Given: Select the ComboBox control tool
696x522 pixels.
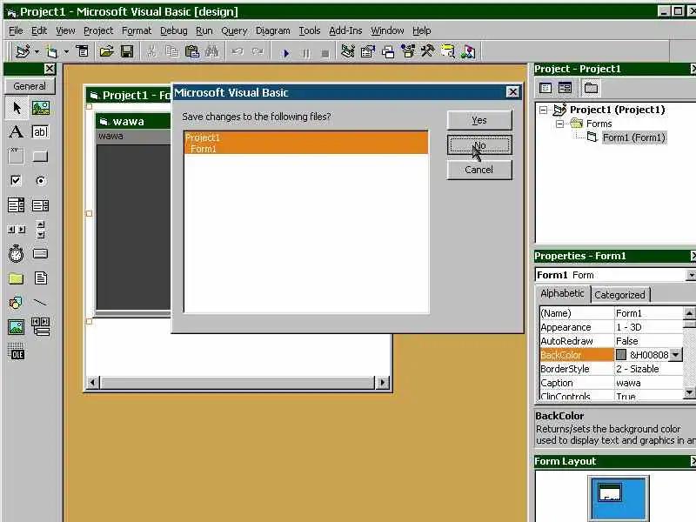Looking at the screenshot, I should pos(17,205).
